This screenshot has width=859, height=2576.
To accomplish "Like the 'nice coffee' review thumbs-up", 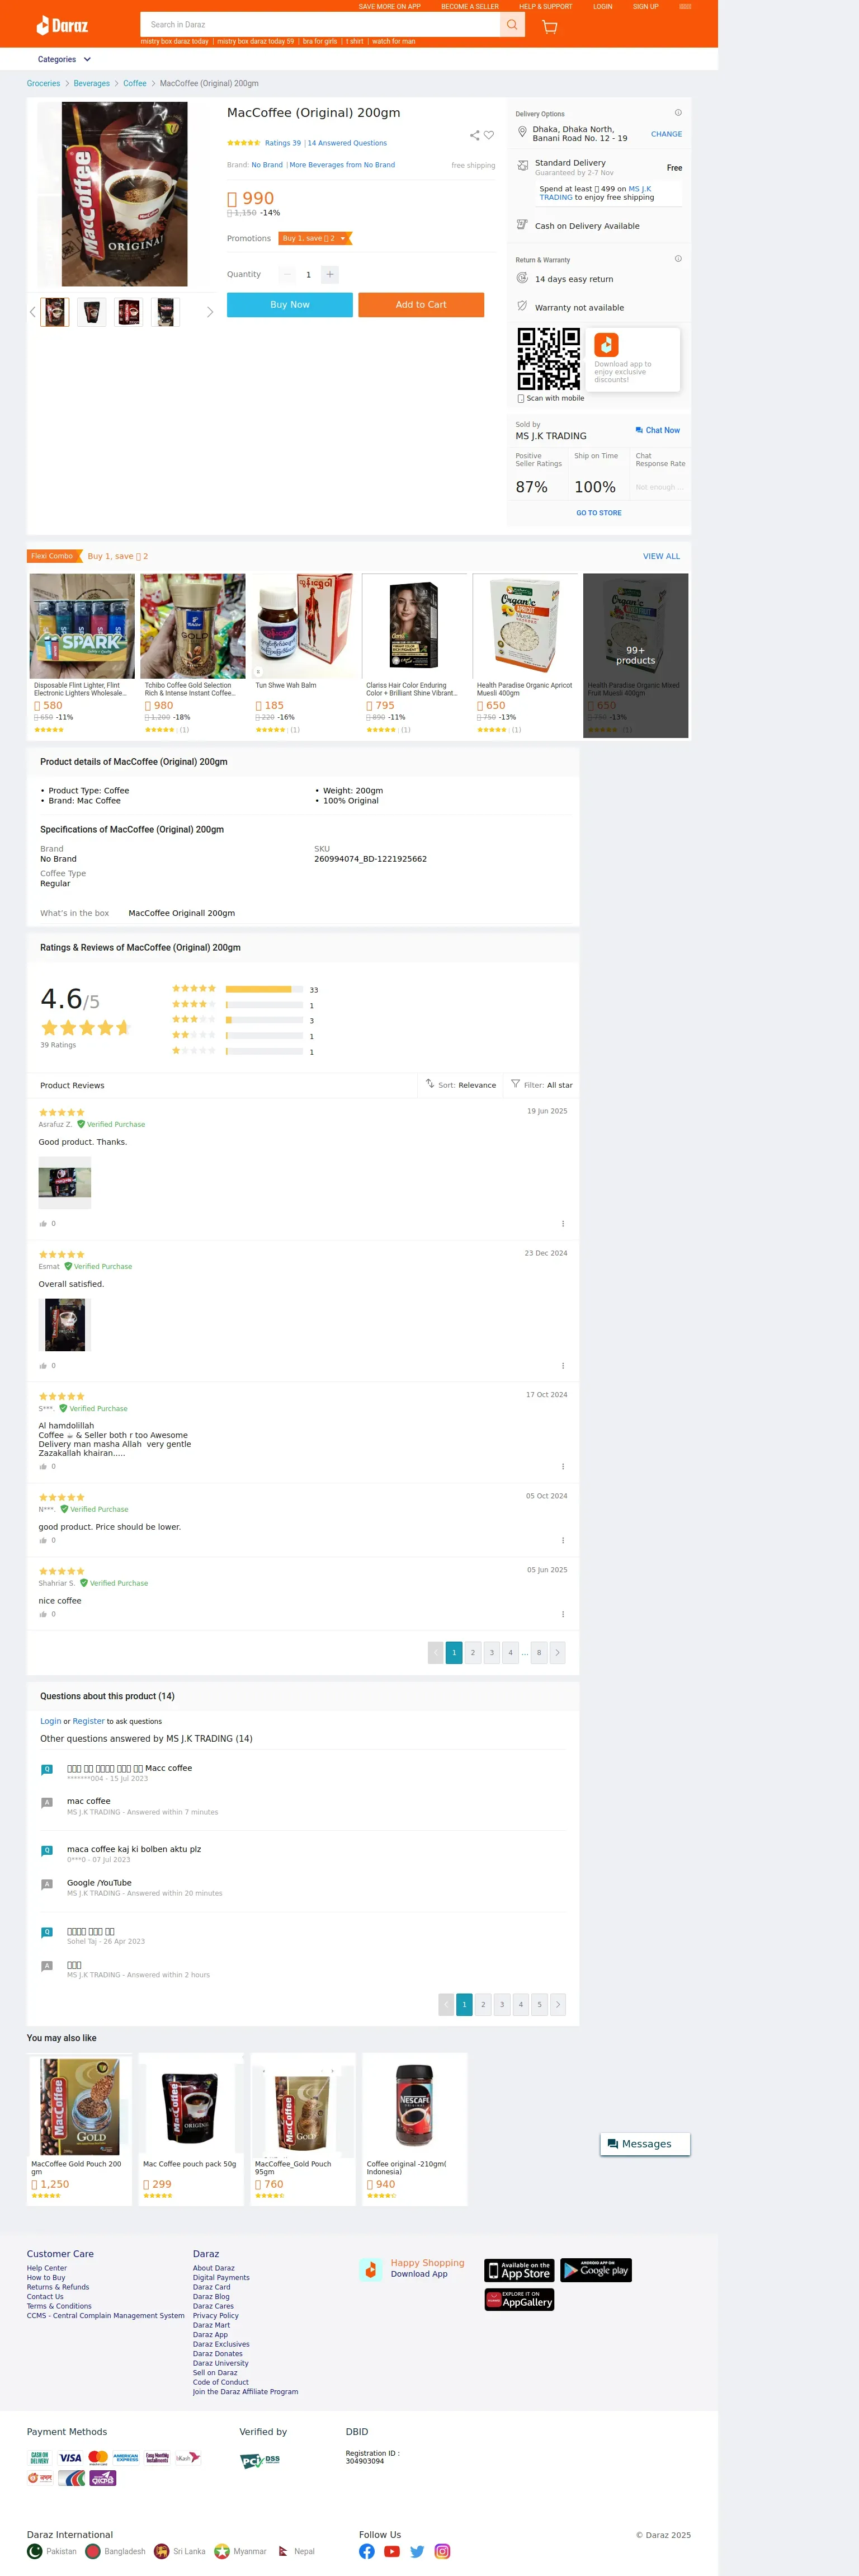I will (43, 1614).
